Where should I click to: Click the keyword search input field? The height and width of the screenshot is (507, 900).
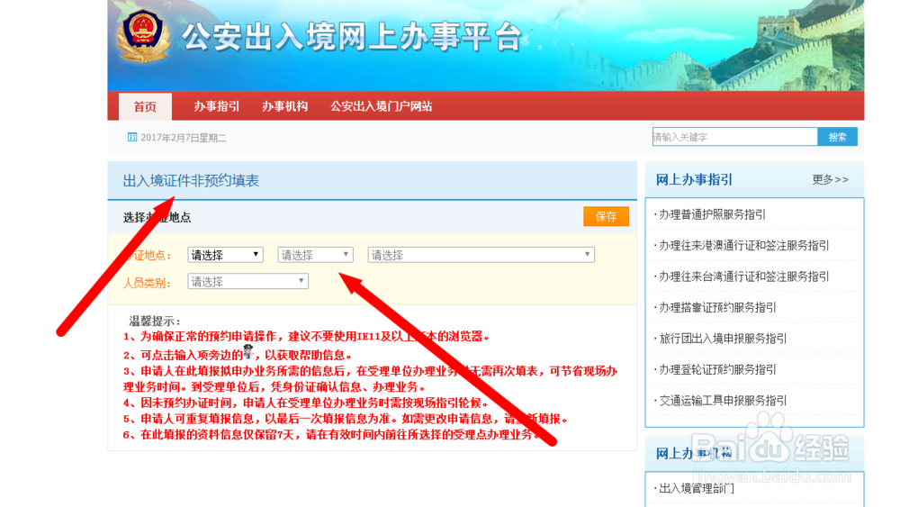pyautogui.click(x=734, y=137)
